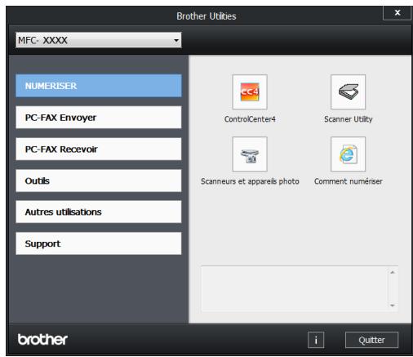
Task: Click the Quitter button
Action: 371,340
